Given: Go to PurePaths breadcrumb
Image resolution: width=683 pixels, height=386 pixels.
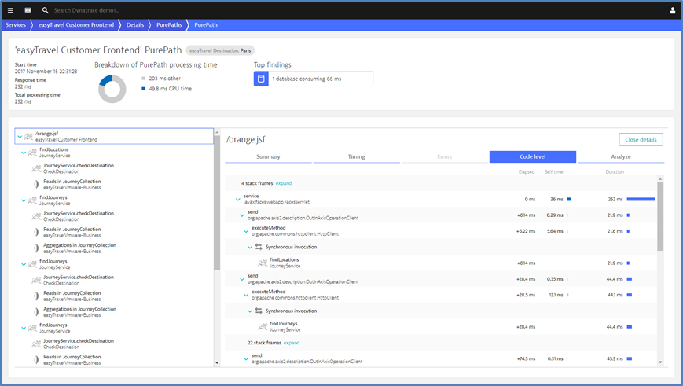Looking at the screenshot, I should tap(169, 25).
